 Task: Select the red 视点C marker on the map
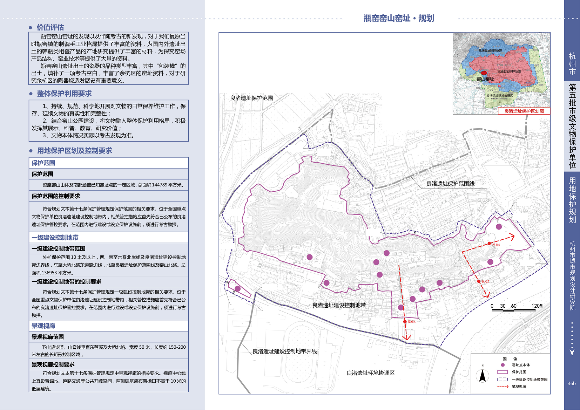(489, 244)
